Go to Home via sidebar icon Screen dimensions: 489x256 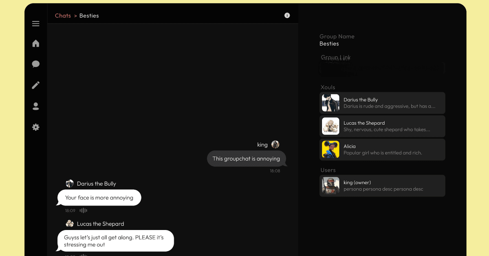click(36, 43)
